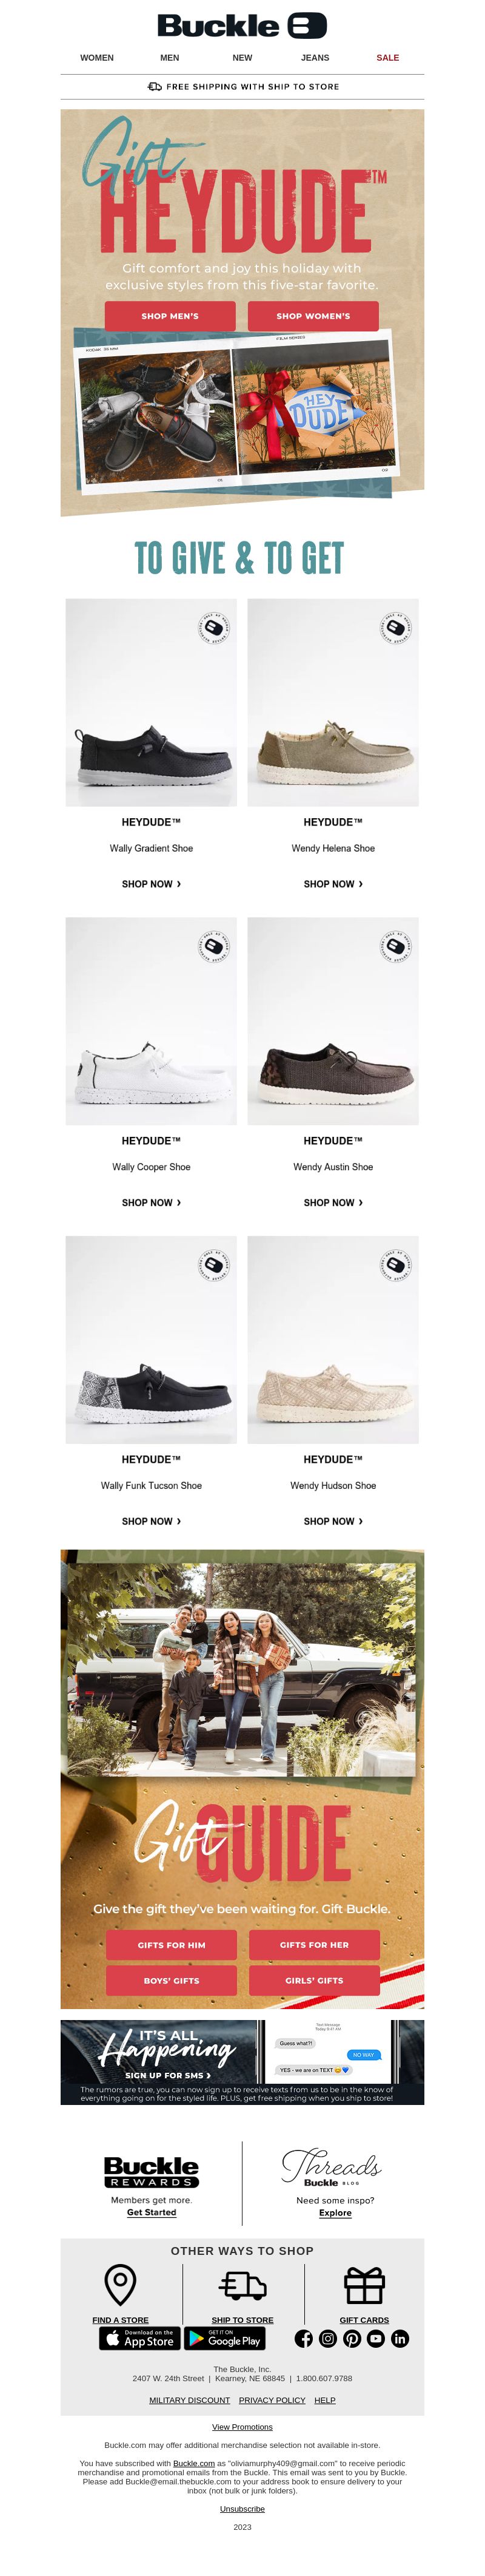The height and width of the screenshot is (2576, 485).
Task: Click the Pinterest icon
Action: pos(352,2338)
